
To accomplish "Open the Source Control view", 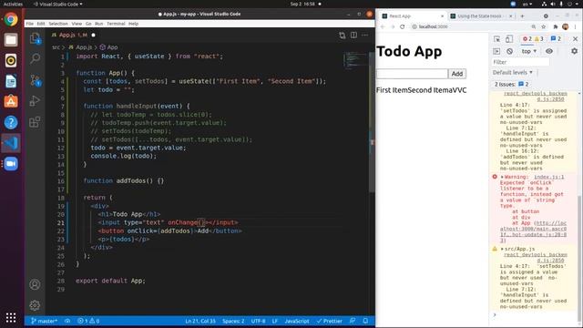I will (35, 79).
